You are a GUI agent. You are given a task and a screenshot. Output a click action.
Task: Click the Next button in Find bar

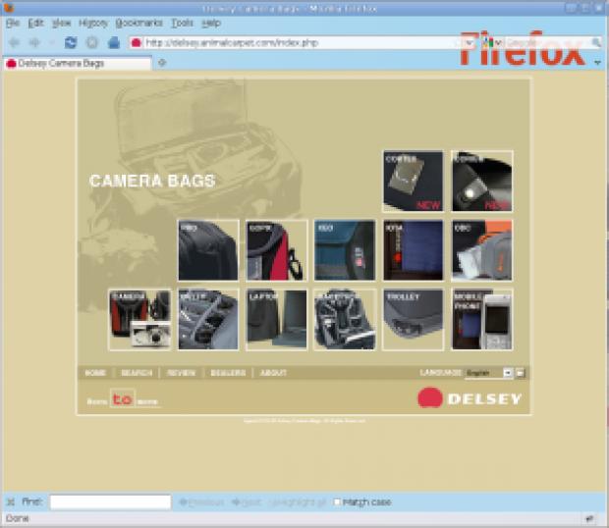tap(247, 502)
